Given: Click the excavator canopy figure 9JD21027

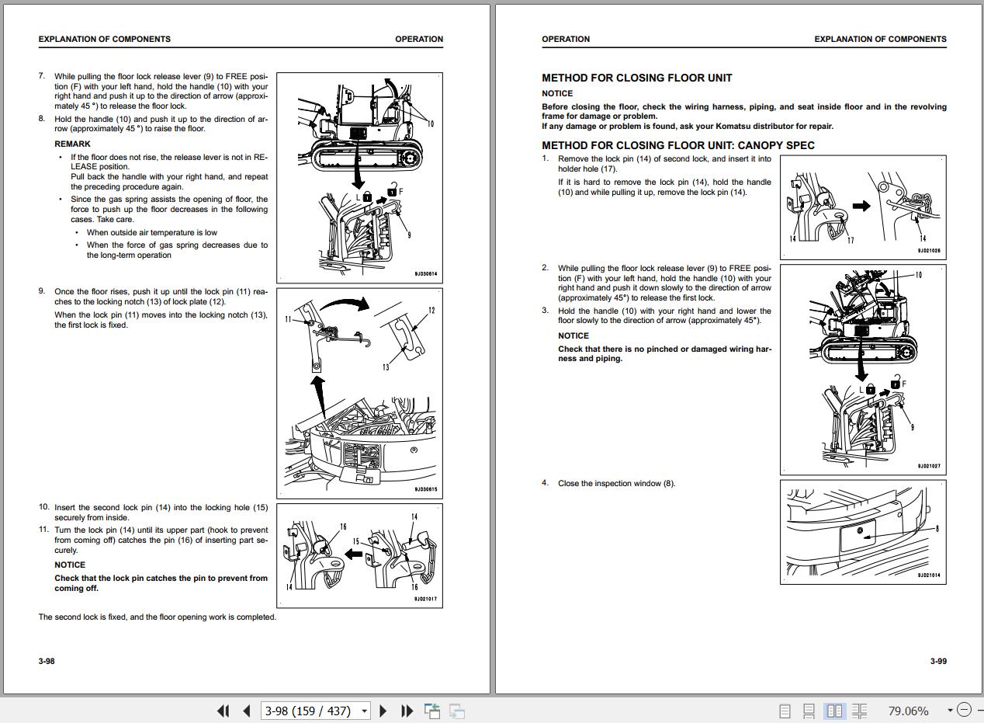Looking at the screenshot, I should [x=863, y=370].
